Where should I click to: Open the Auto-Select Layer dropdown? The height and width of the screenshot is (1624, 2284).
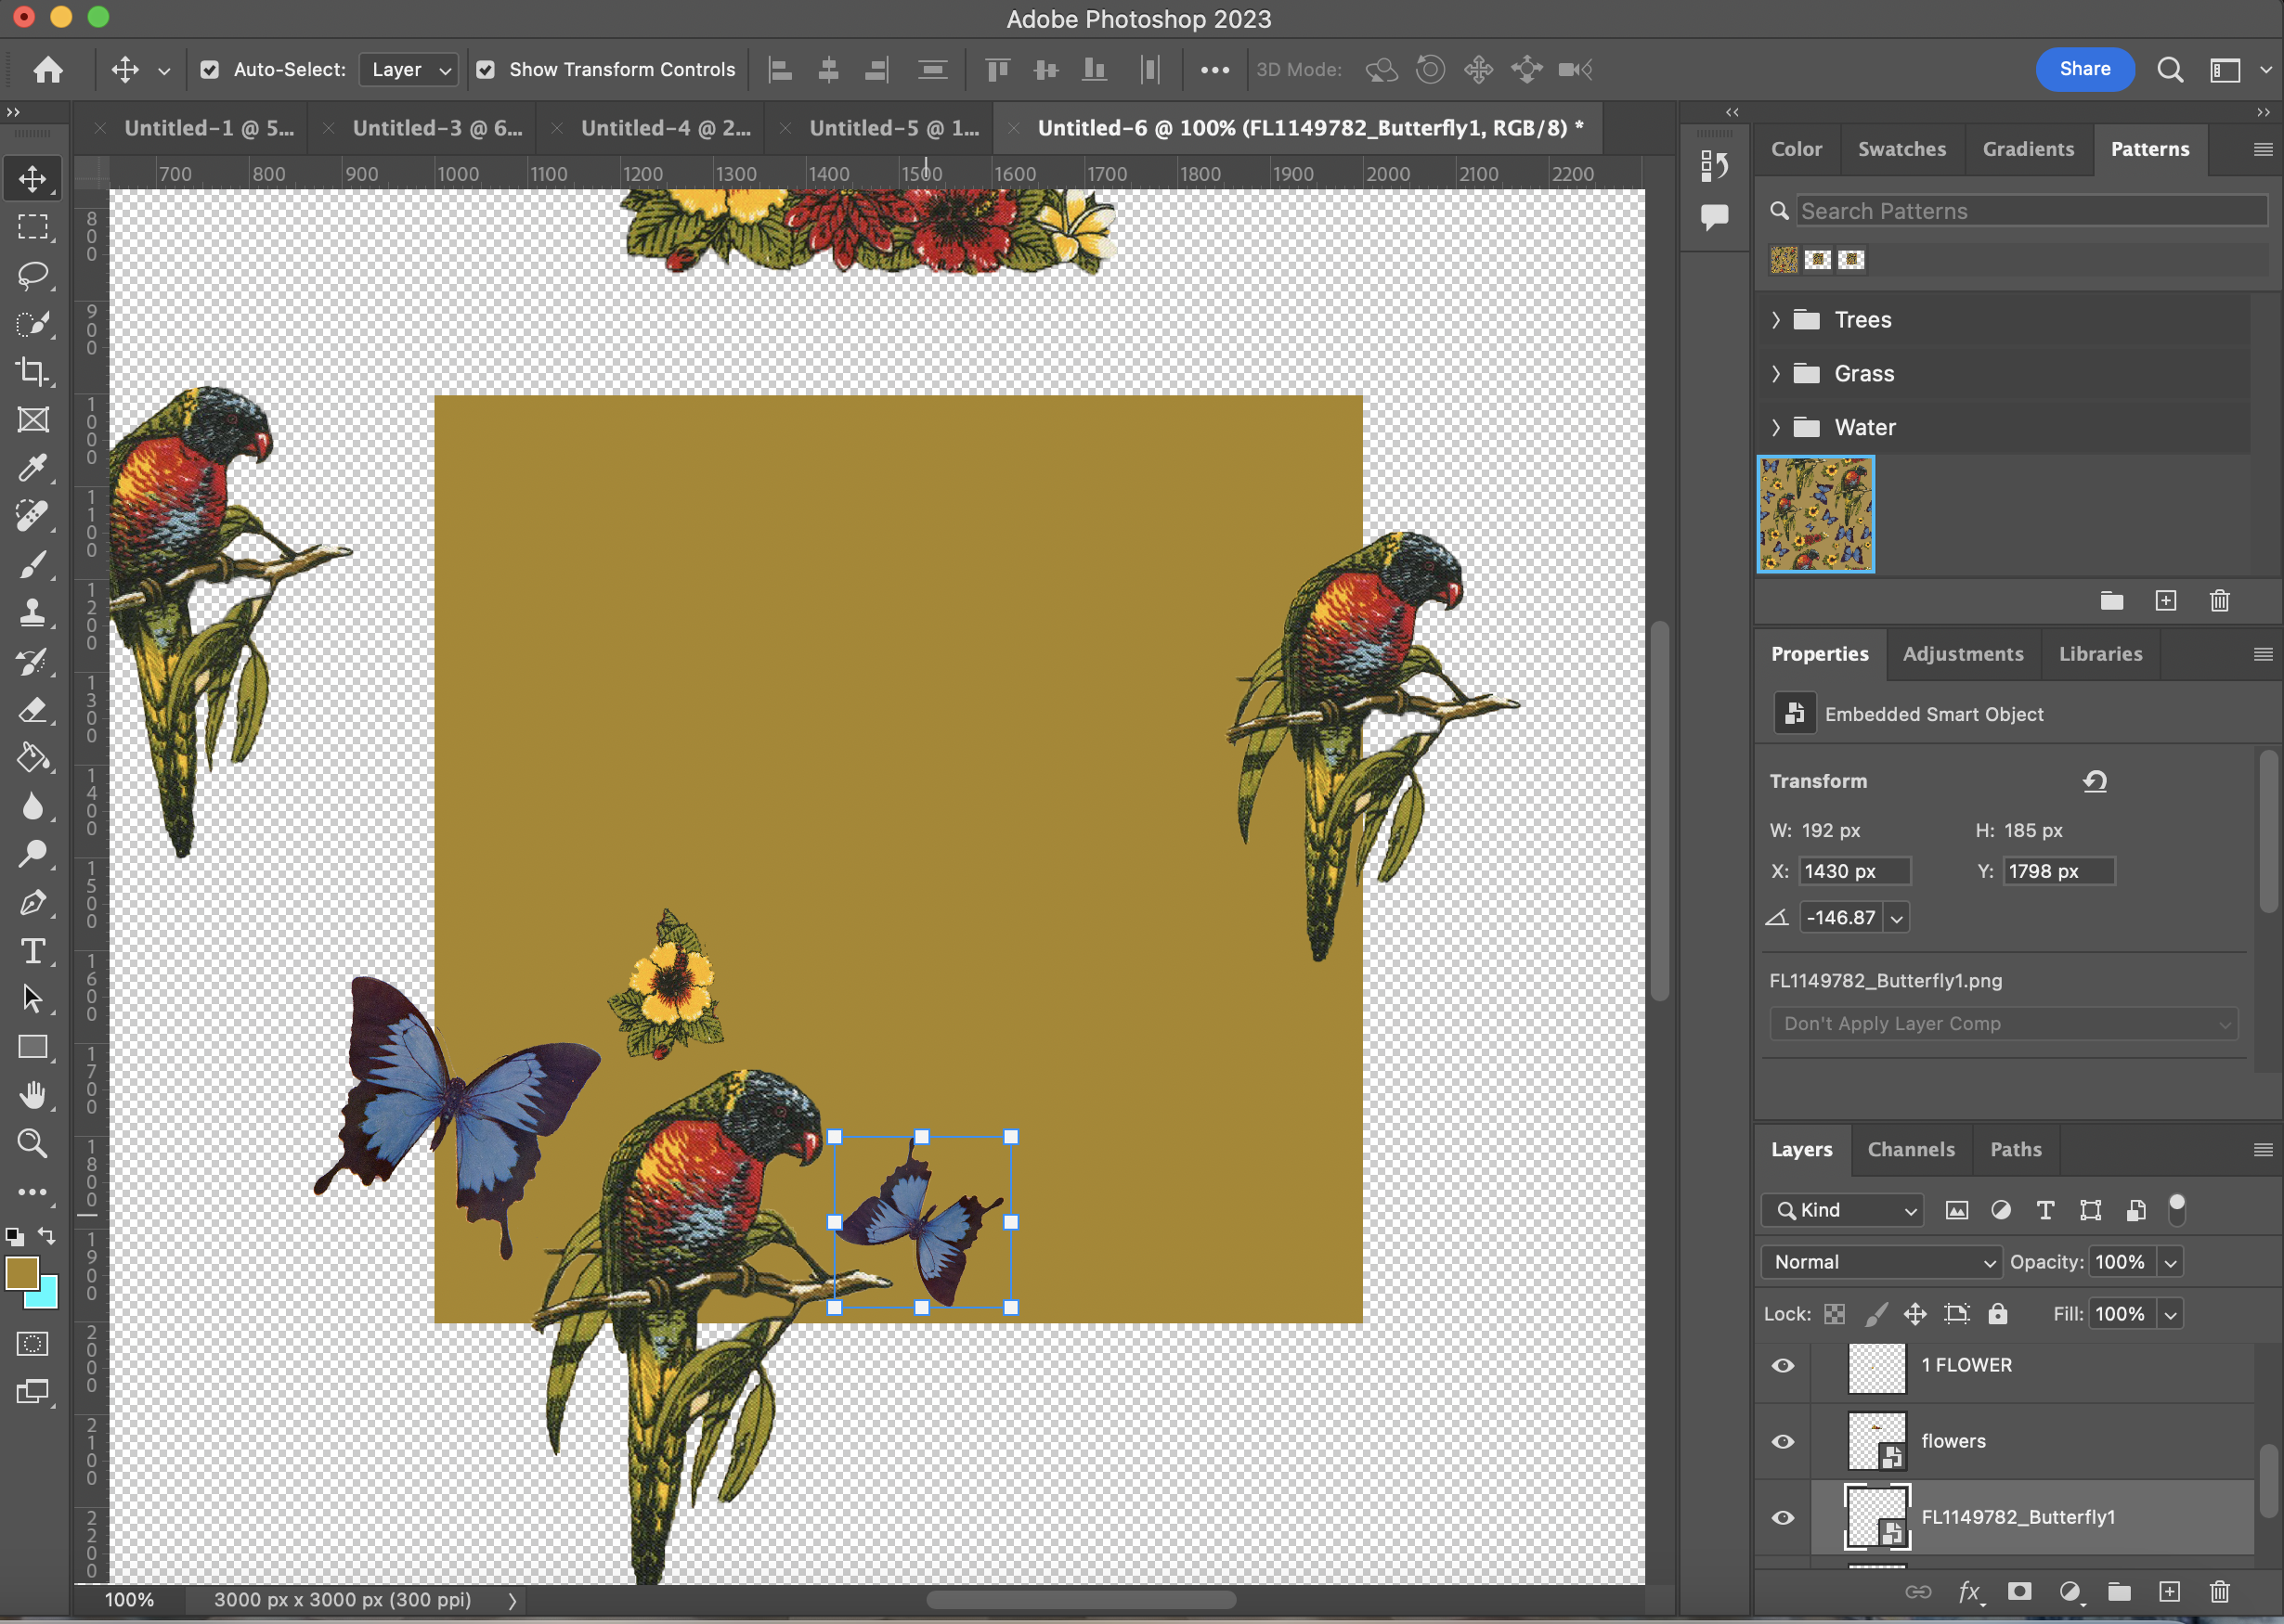[409, 69]
